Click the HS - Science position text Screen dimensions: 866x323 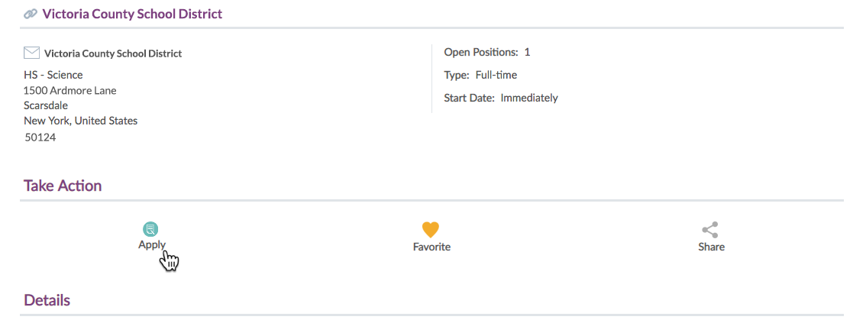point(53,75)
